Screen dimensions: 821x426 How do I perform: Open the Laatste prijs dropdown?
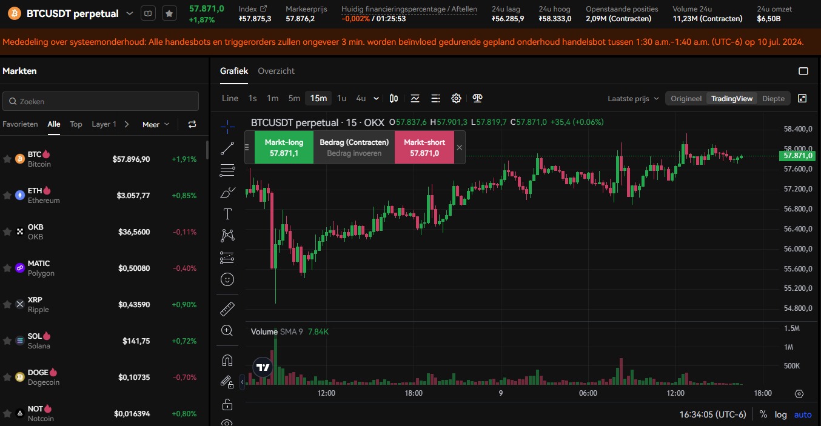pos(634,98)
